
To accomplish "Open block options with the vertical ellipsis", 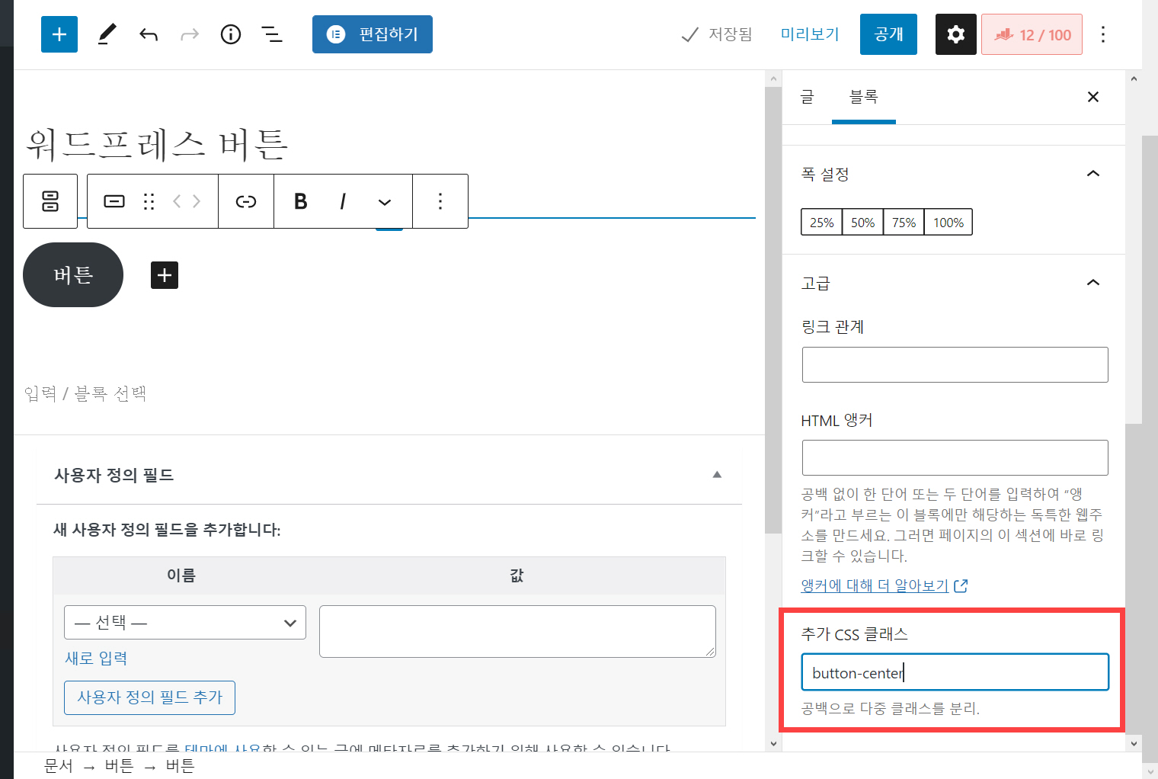I will (440, 200).
